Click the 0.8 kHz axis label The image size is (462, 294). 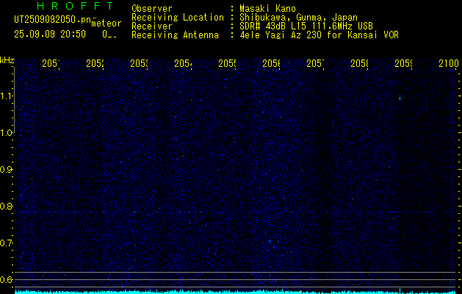[6, 206]
